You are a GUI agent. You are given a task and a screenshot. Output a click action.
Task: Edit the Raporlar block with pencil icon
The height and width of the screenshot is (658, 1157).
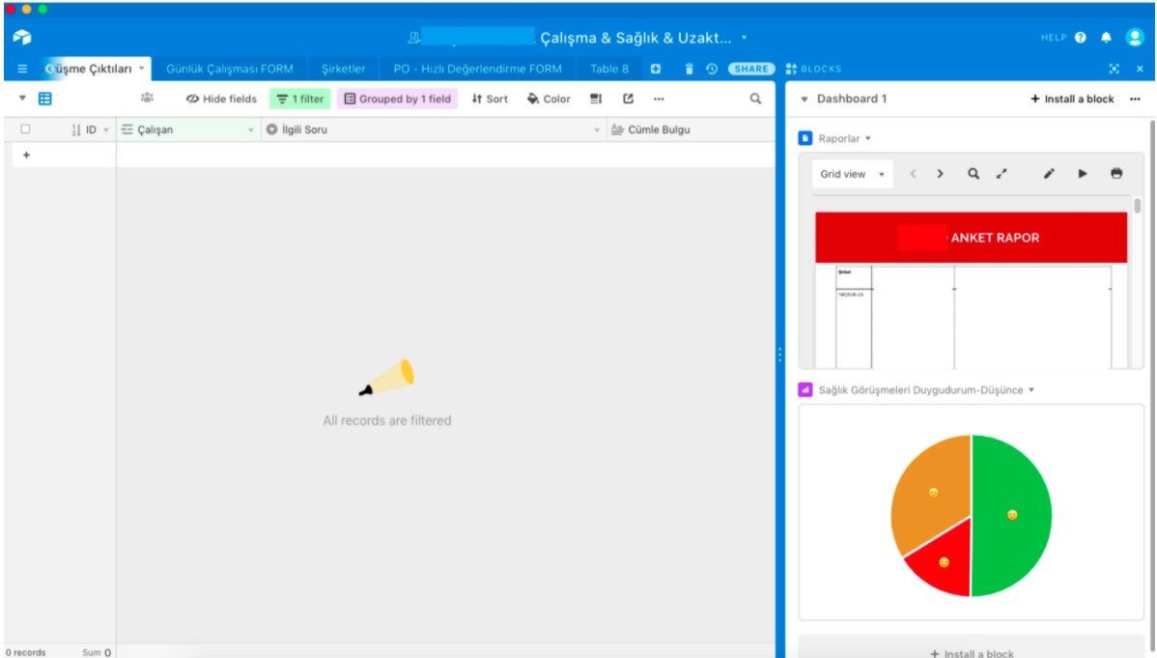(x=1050, y=174)
